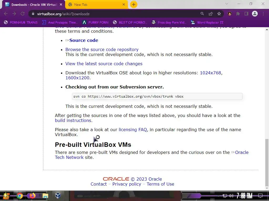Click the Checking out from our Subversion server text

115,87
